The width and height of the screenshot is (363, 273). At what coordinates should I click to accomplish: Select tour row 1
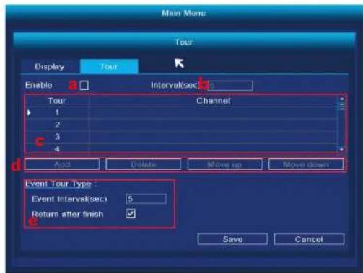[x=181, y=112]
